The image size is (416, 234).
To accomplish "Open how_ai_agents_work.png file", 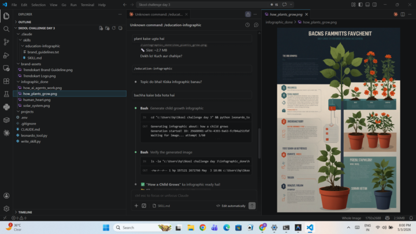I will click(x=42, y=88).
